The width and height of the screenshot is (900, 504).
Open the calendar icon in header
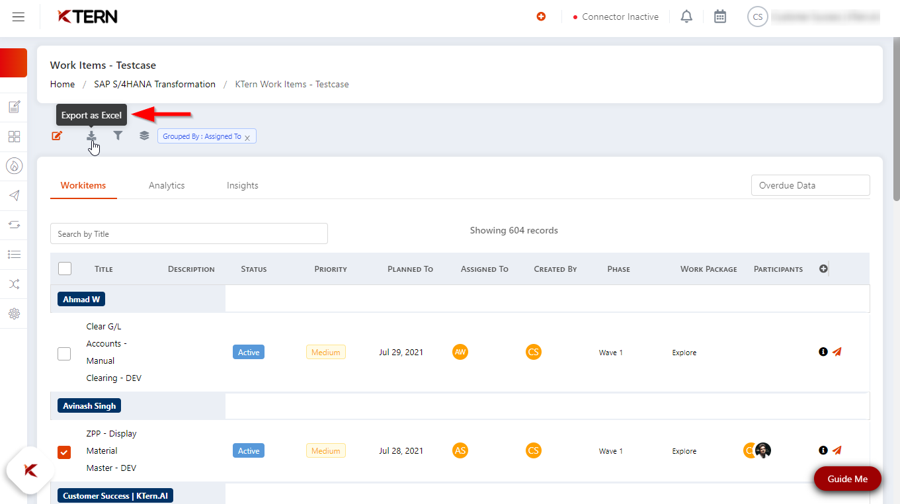720,17
